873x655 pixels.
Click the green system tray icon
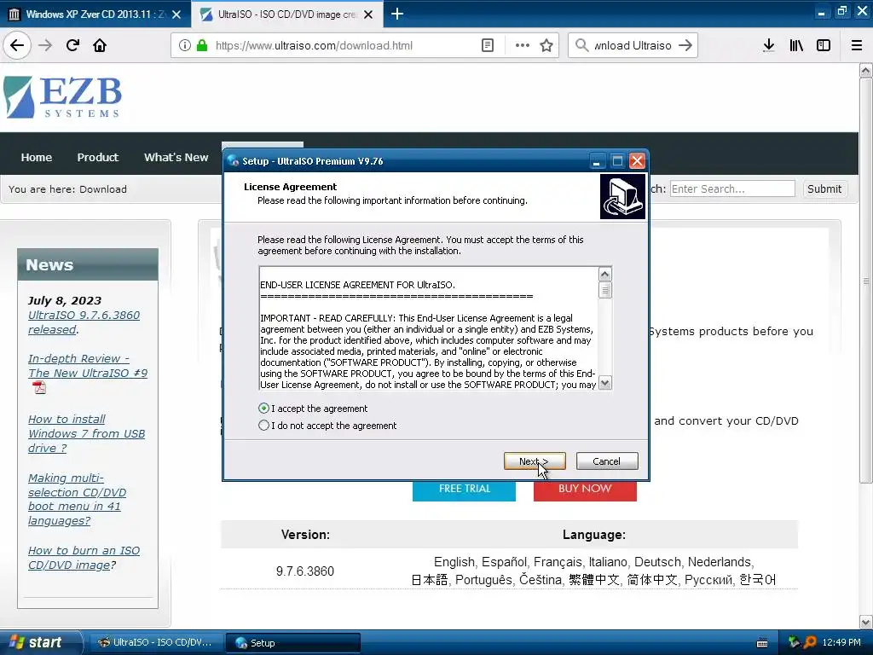[794, 642]
